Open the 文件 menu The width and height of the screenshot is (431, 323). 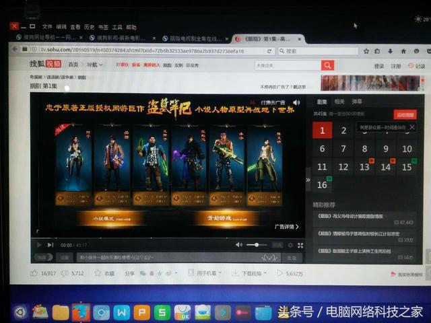[x=47, y=27]
